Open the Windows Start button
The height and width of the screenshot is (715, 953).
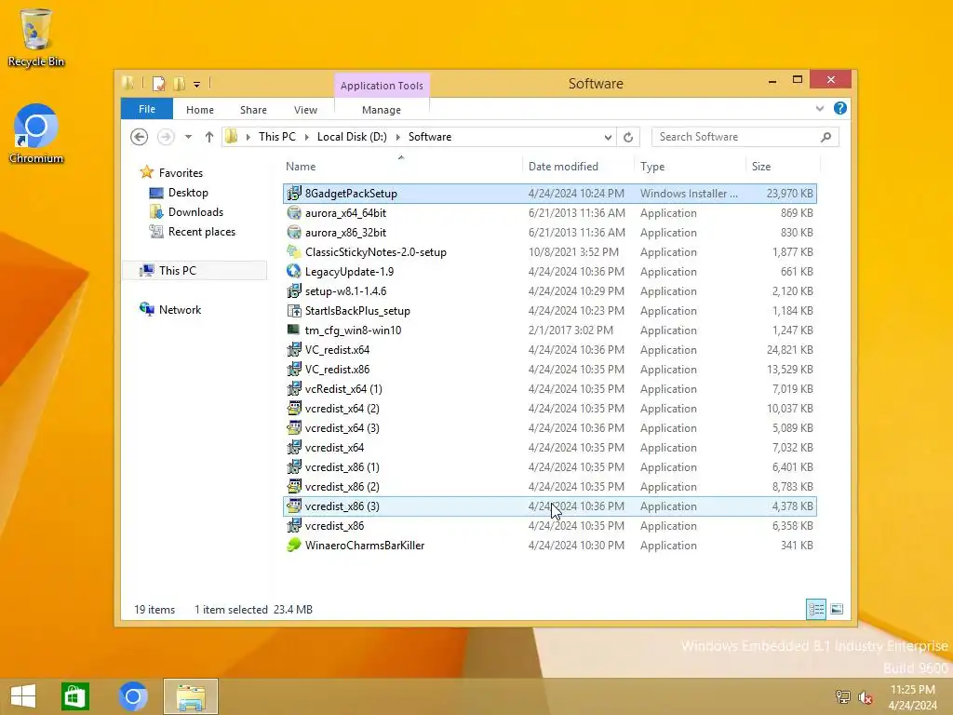(x=23, y=696)
